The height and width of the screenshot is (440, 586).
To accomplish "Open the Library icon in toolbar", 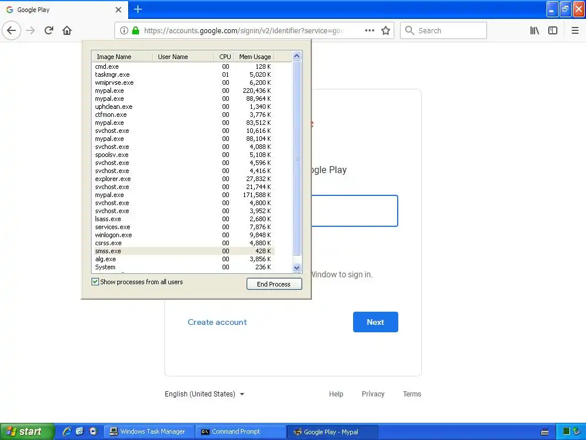I will (534, 31).
